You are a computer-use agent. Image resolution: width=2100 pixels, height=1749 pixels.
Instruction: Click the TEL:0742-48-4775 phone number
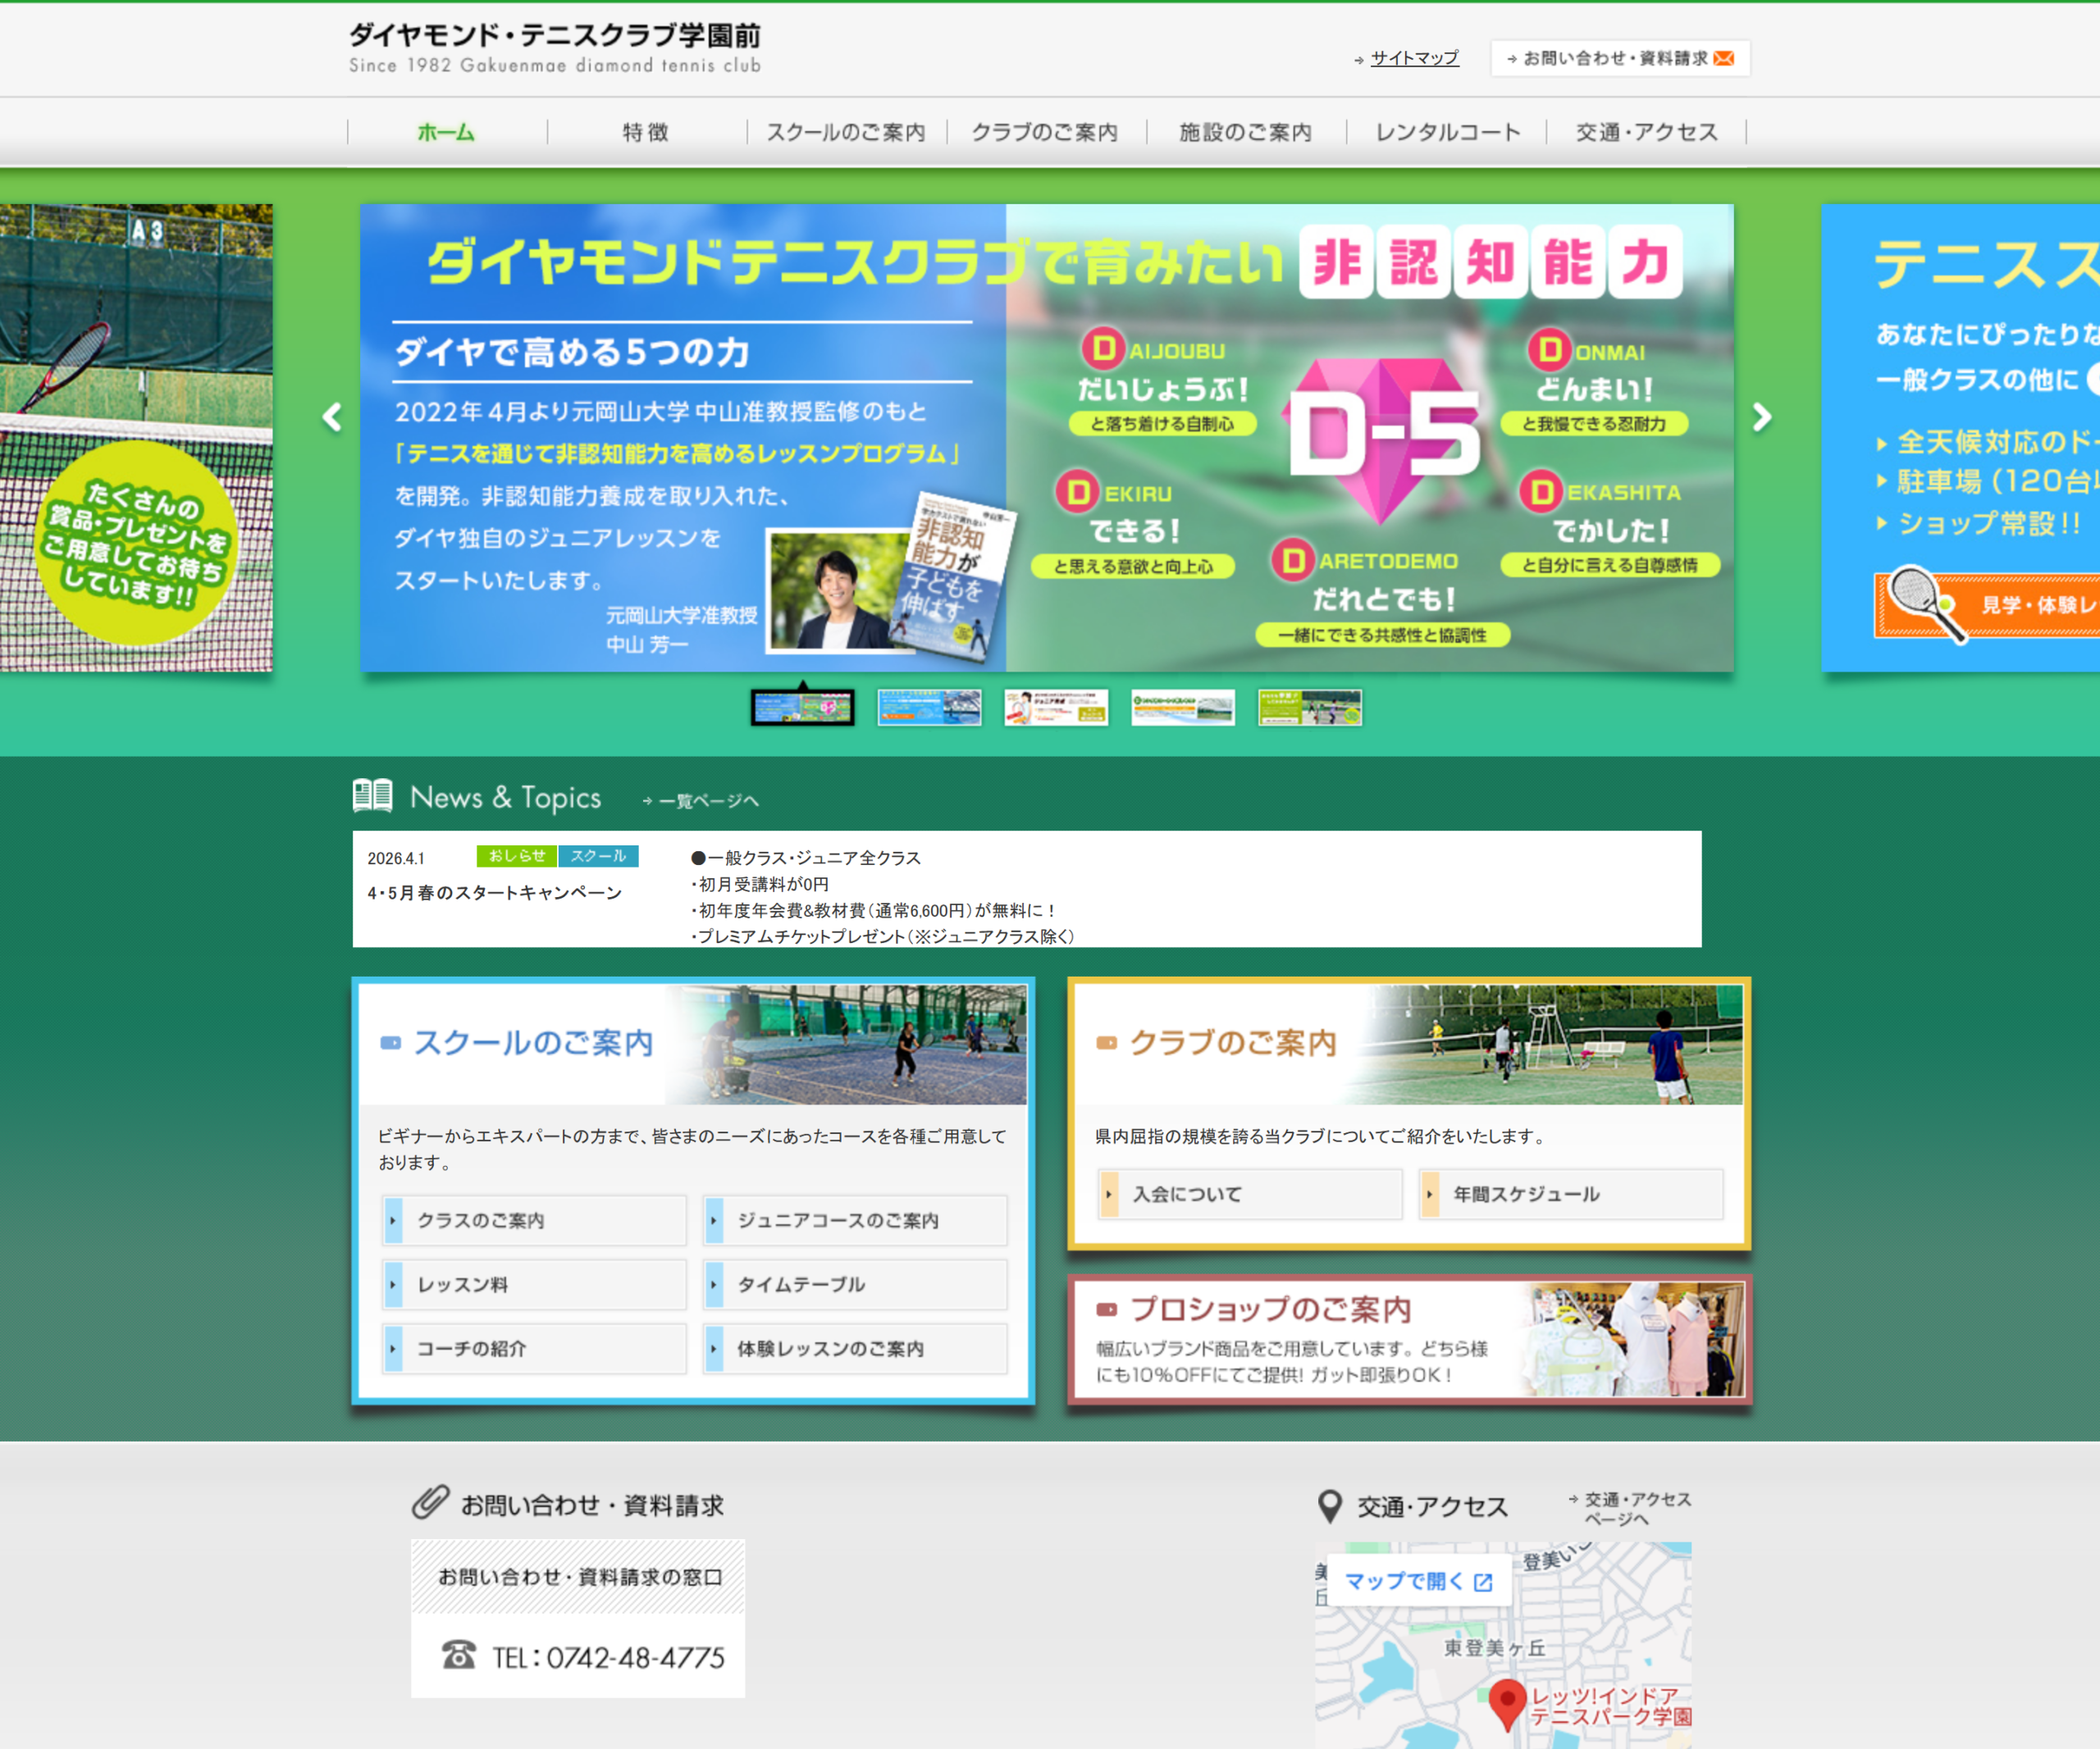tap(608, 1657)
